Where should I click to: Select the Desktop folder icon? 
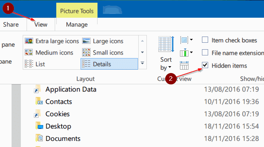click(x=39, y=125)
